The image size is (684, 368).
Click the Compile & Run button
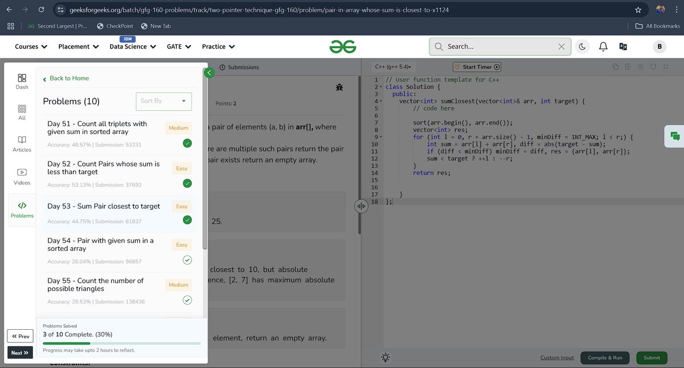click(x=605, y=358)
